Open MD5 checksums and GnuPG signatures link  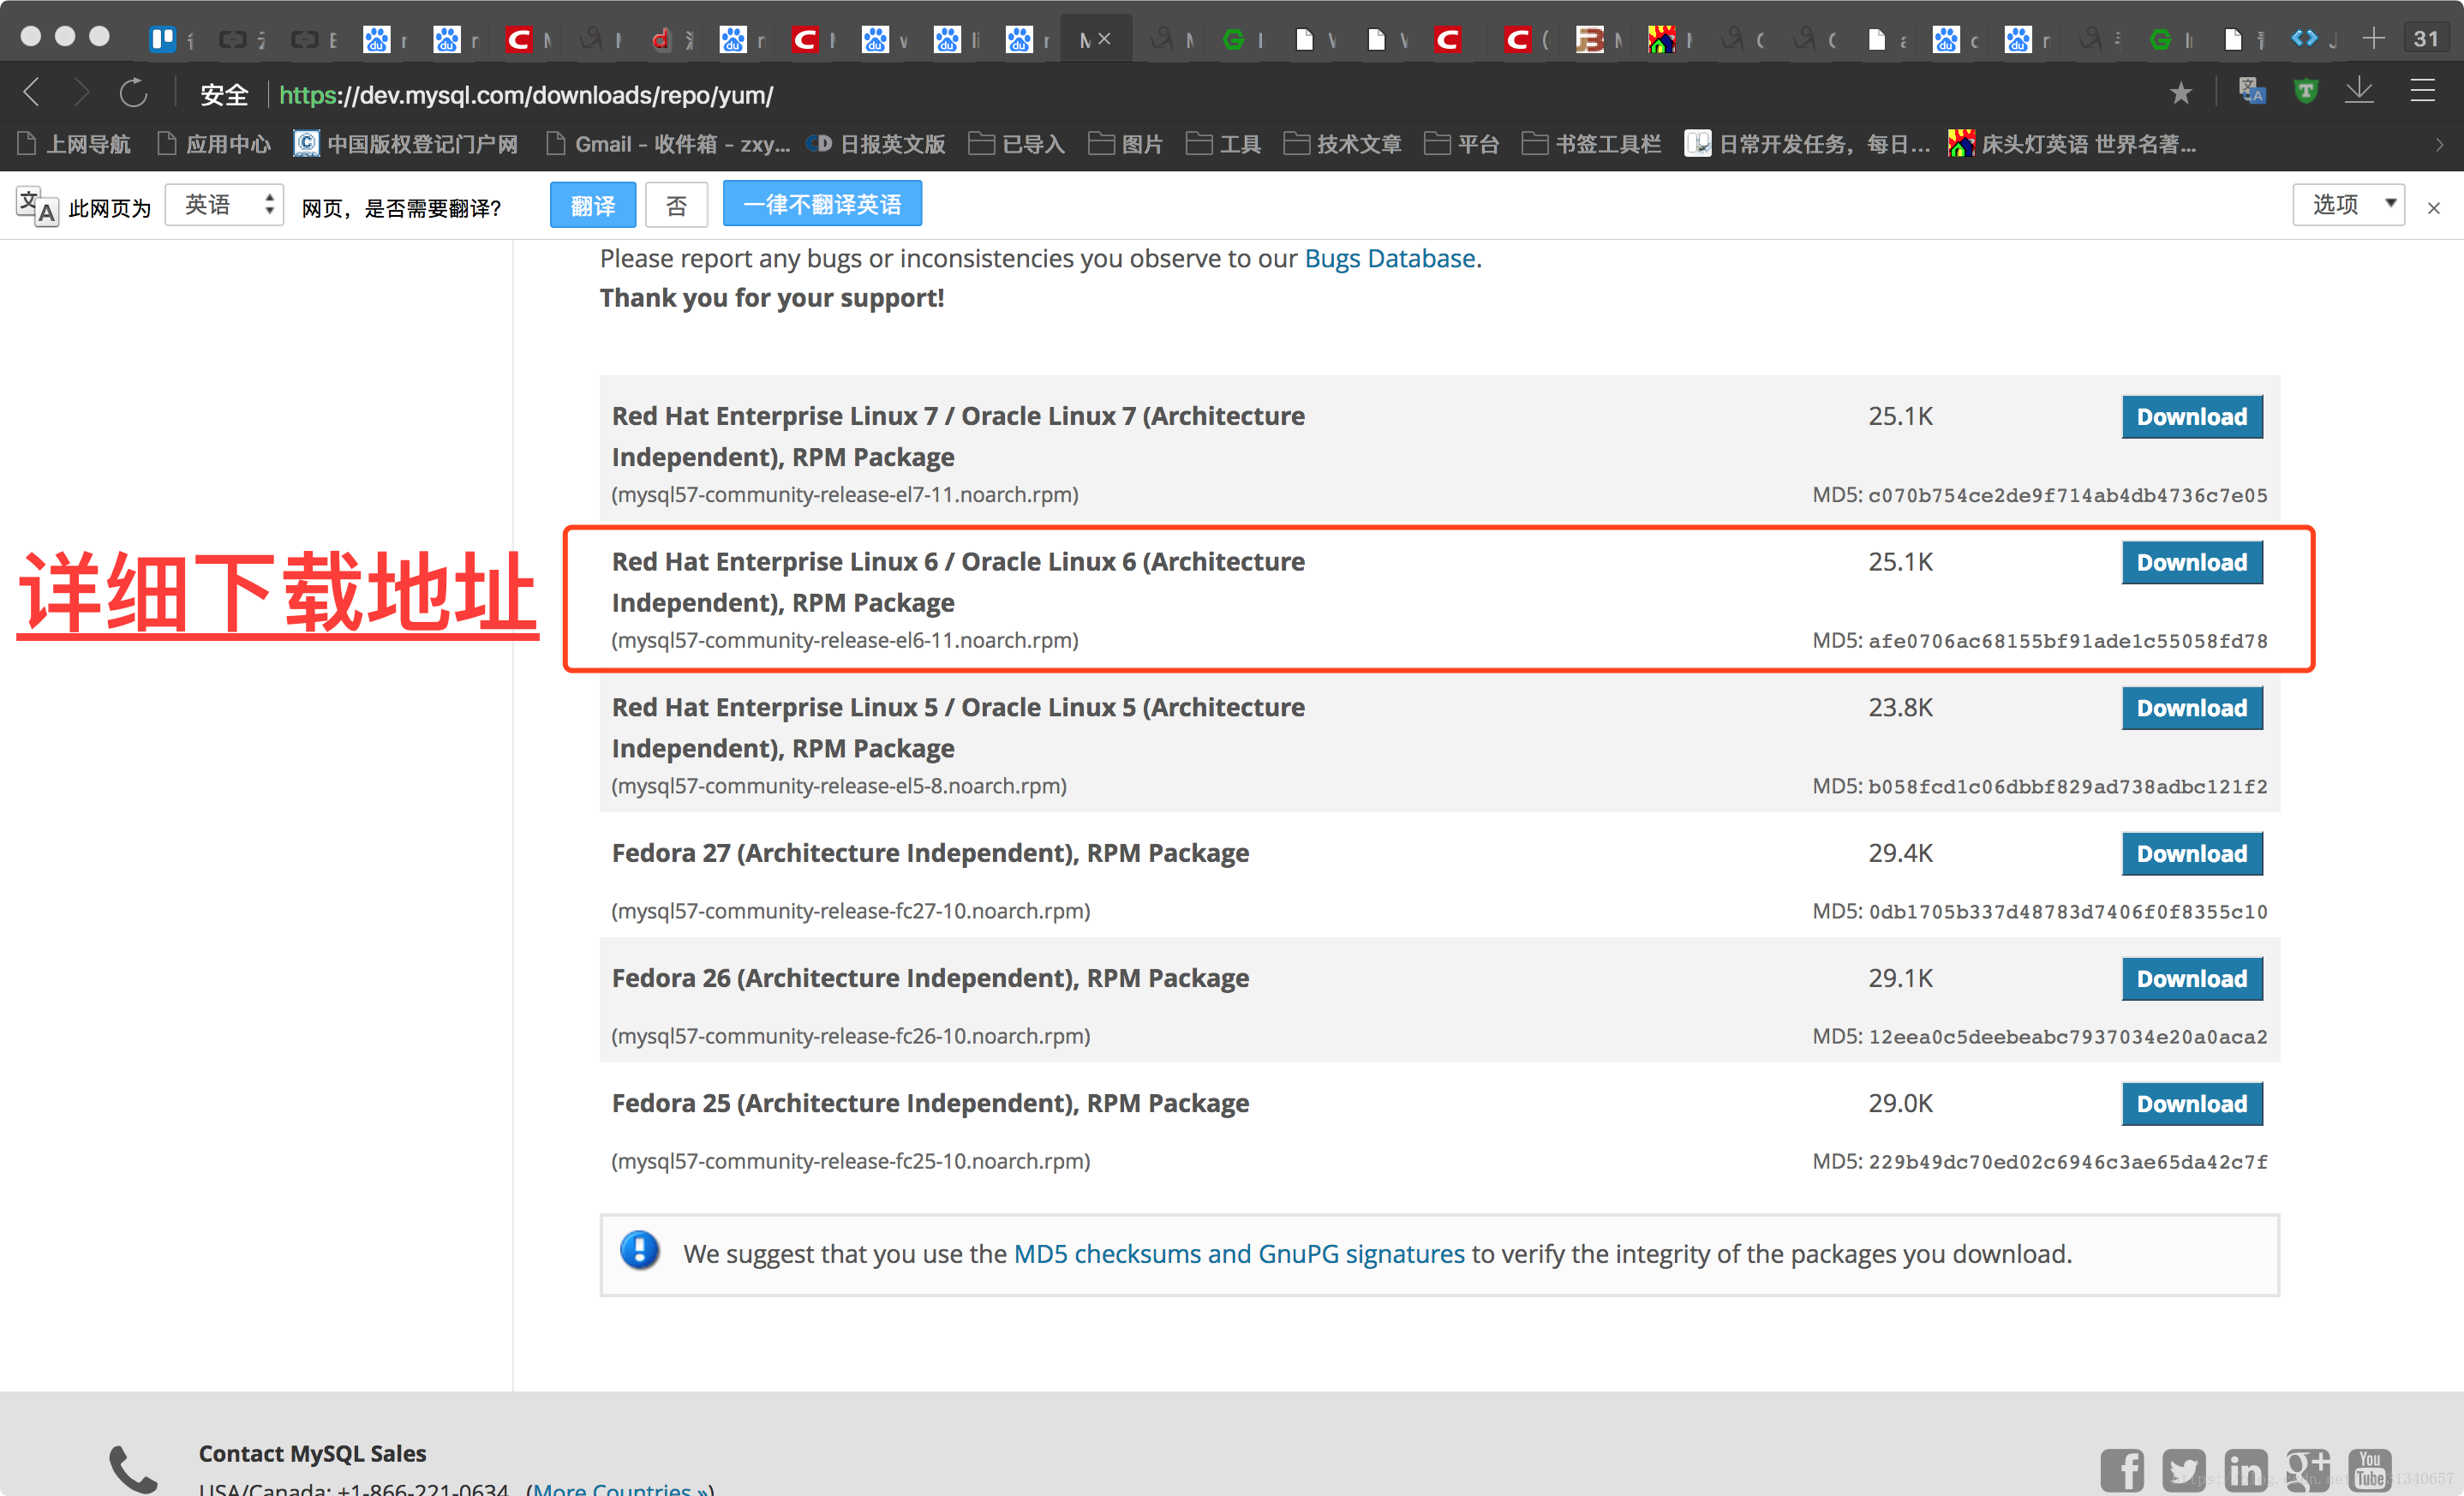pyautogui.click(x=1239, y=1254)
